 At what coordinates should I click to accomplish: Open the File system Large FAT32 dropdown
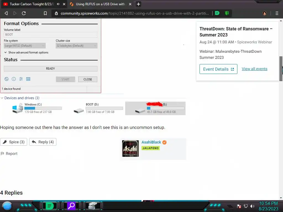tap(25, 46)
